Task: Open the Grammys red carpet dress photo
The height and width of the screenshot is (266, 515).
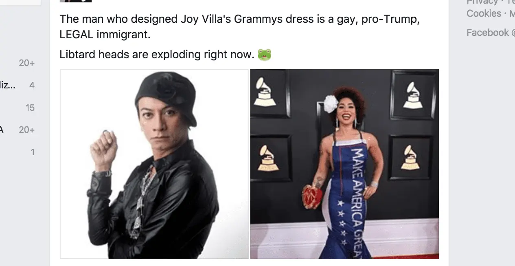Action: [x=344, y=164]
